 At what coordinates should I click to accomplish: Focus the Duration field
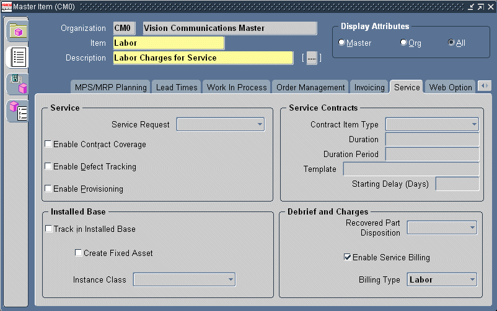pyautogui.click(x=432, y=139)
